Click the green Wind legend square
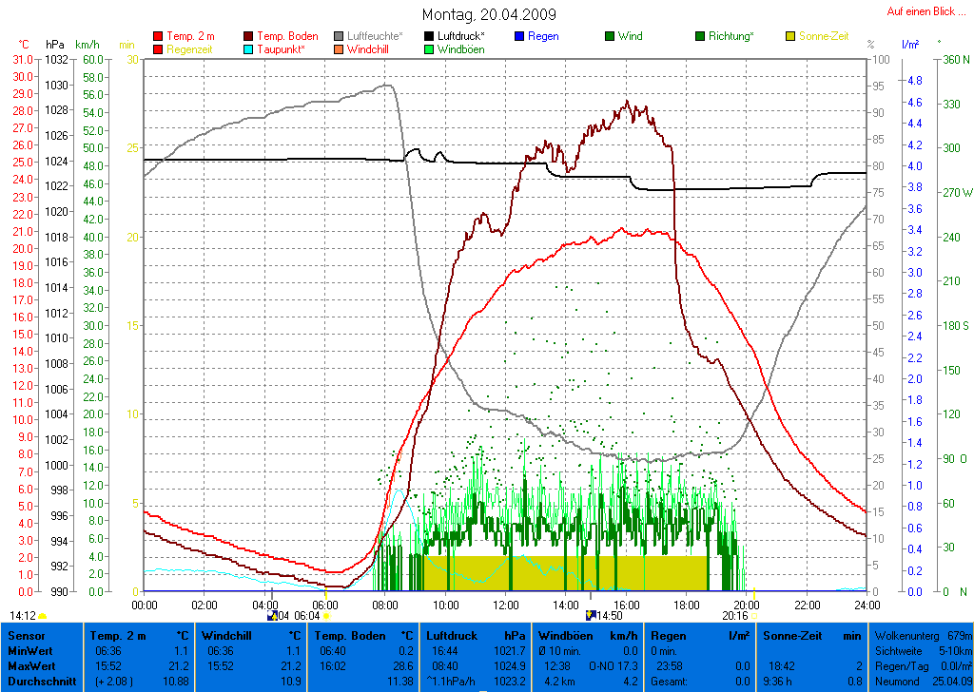 610,36
